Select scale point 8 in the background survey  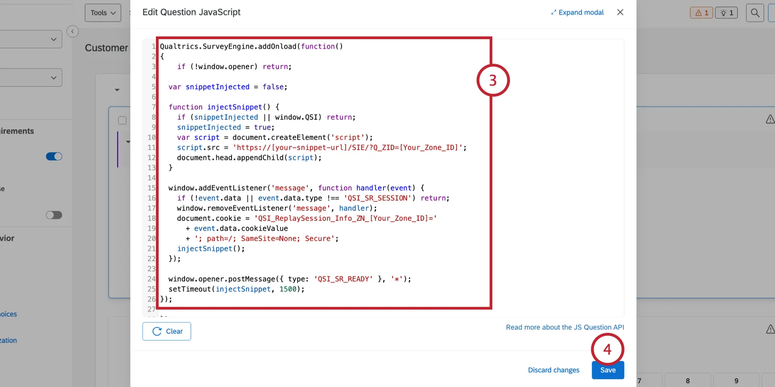687,381
